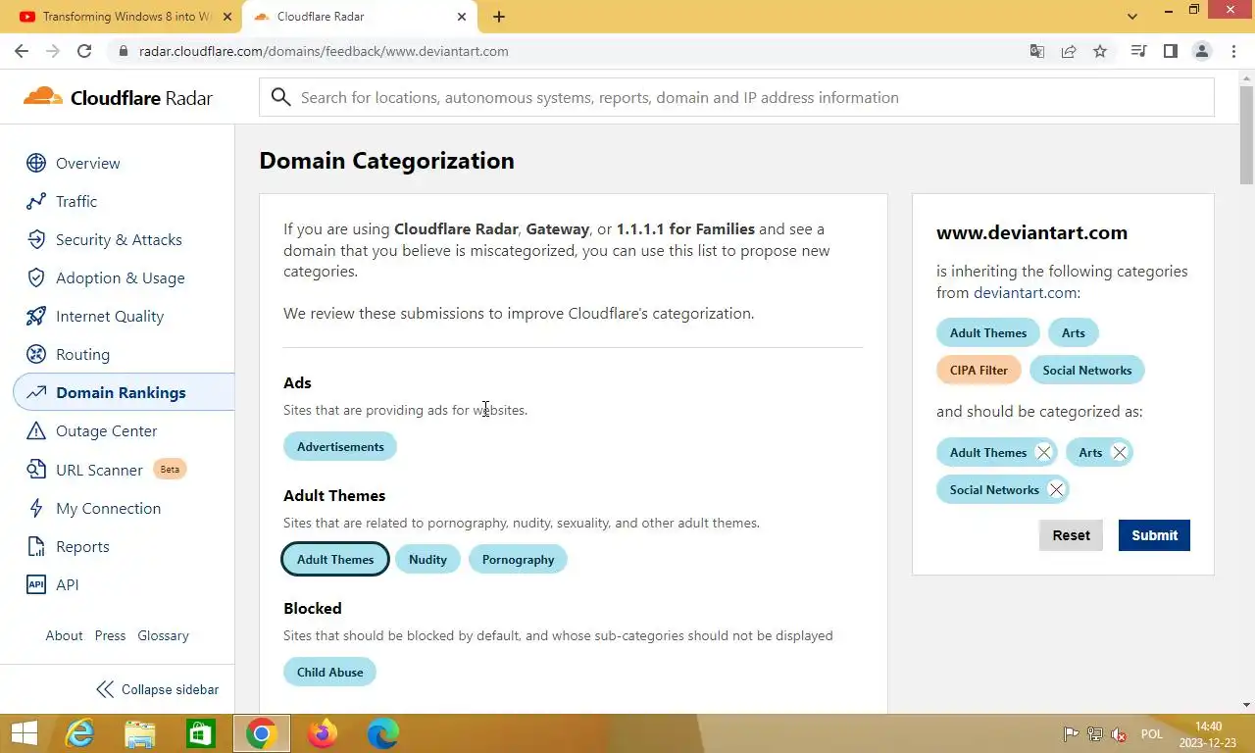This screenshot has width=1255, height=753.
Task: Toggle the Pornography category chip
Action: click(x=518, y=559)
